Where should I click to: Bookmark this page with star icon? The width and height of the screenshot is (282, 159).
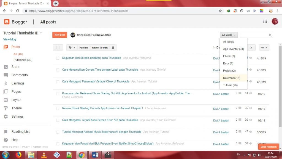click(x=220, y=11)
